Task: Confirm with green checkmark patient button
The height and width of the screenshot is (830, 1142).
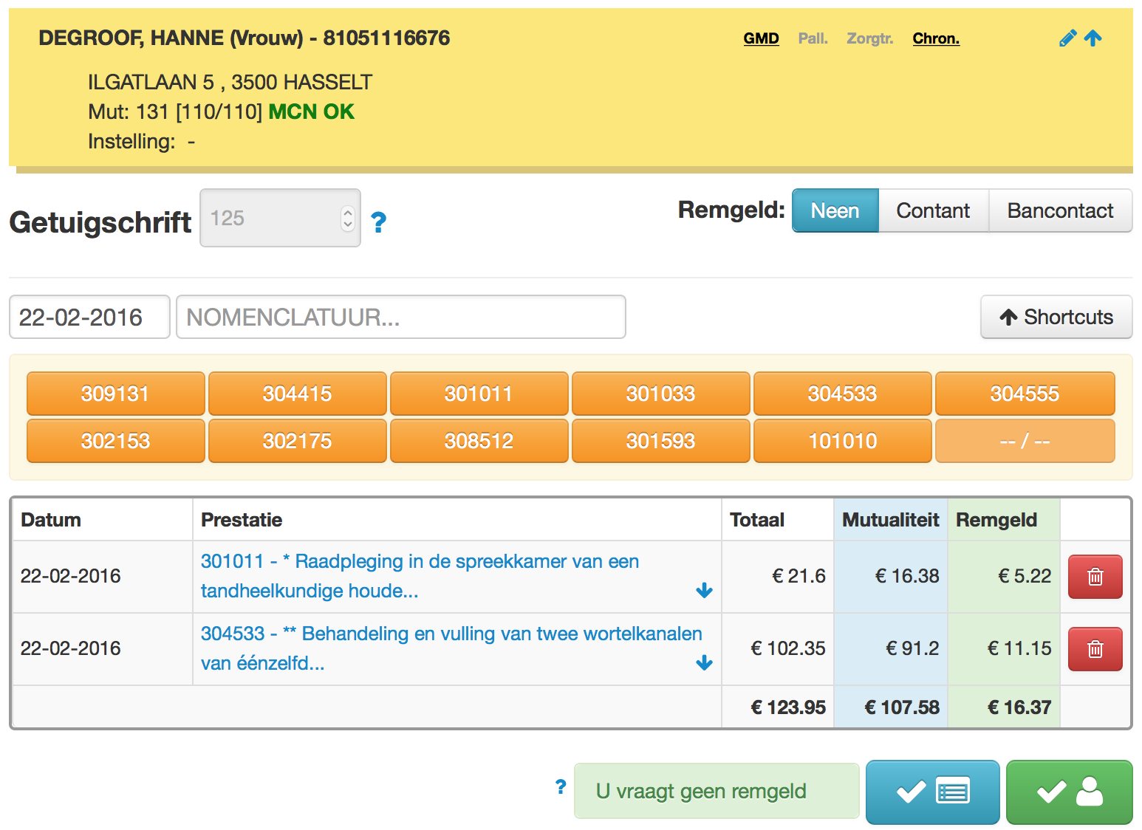Action: tap(1069, 792)
